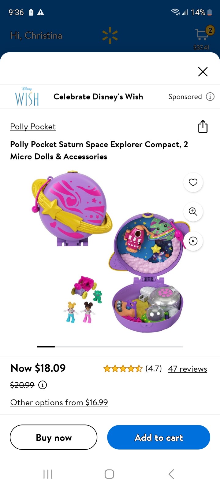Viewport: 220px width, 489px height.
Task: Open Other options from $16.99
Action: pyautogui.click(x=59, y=402)
